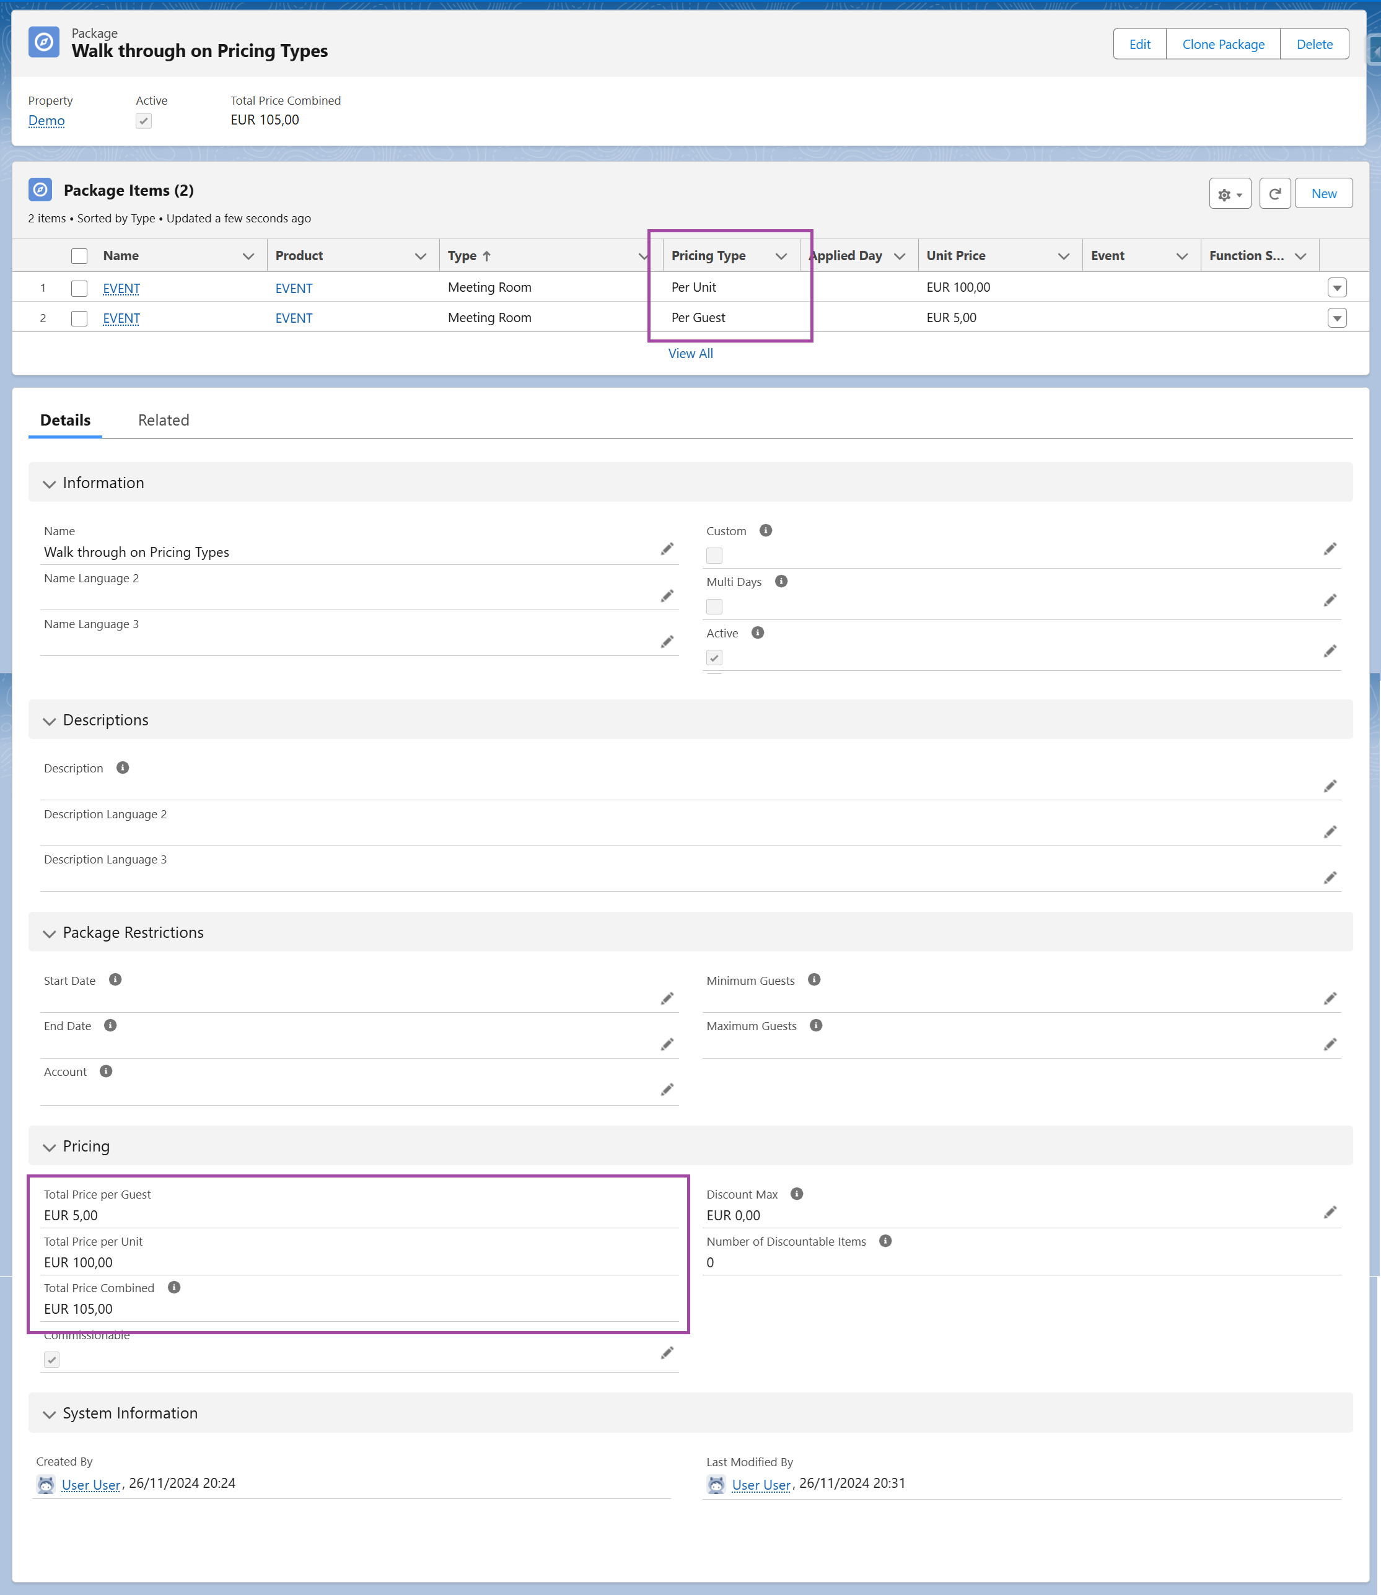
Task: Toggle the Multi Days checkbox
Action: click(714, 606)
